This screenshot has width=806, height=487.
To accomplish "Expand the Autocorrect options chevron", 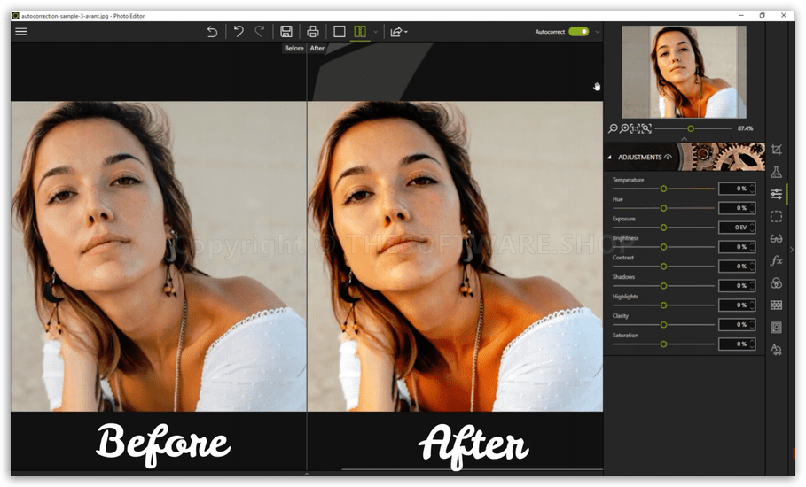I will coord(598,32).
